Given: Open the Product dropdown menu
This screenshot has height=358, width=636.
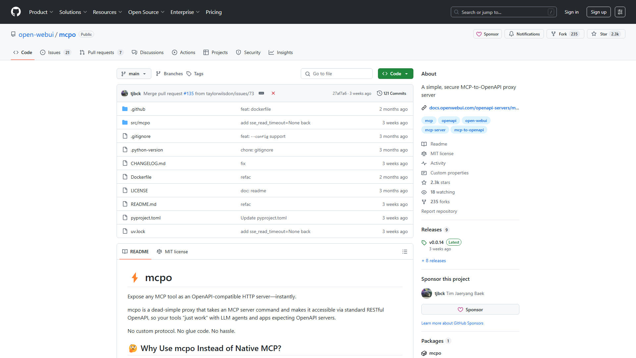Looking at the screenshot, I should [41, 12].
